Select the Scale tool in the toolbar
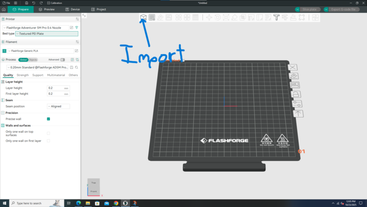 click(226, 17)
